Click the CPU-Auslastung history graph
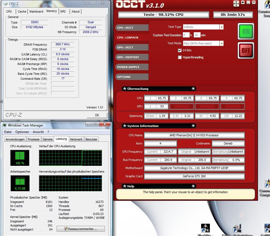270x236 pixels. [71, 158]
